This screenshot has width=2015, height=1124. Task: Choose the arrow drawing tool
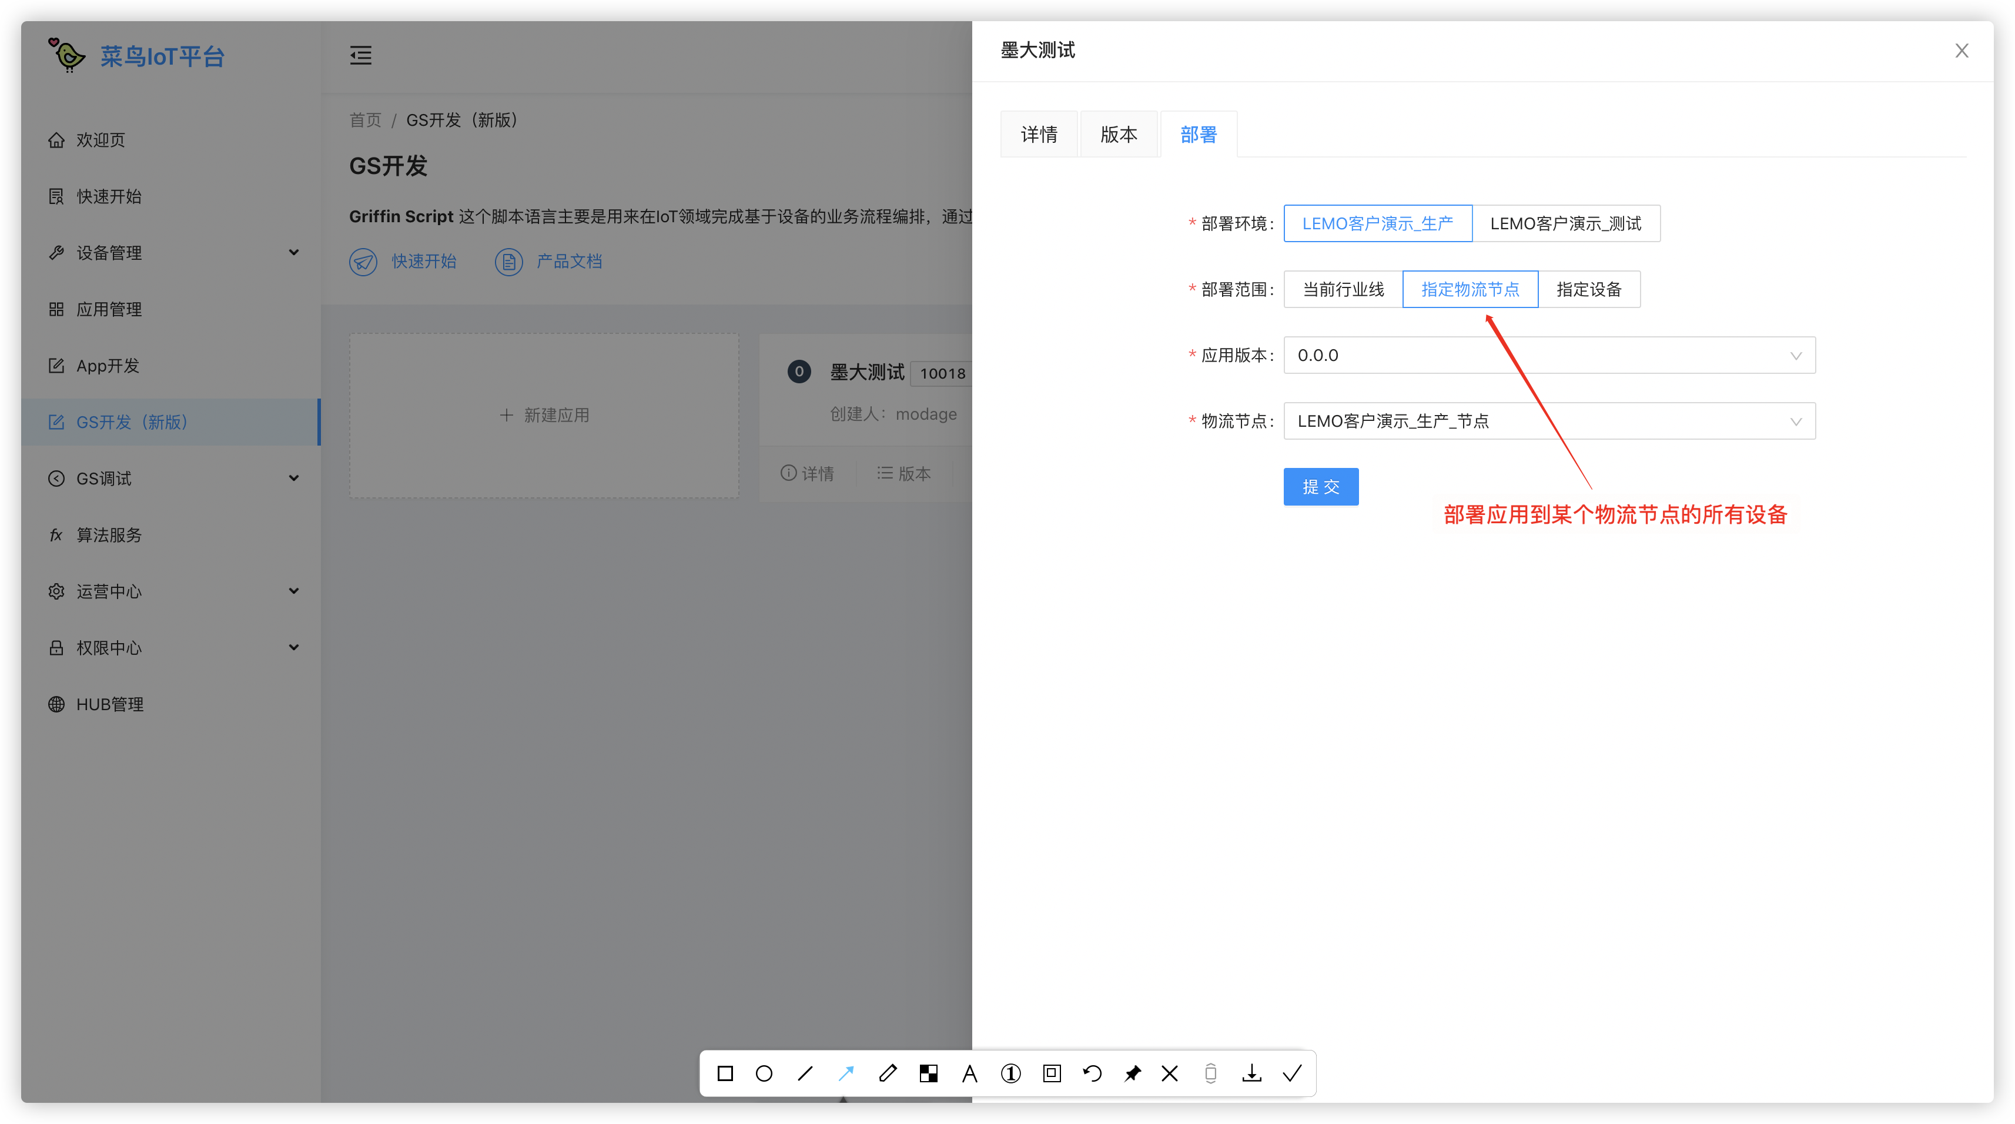[846, 1073]
